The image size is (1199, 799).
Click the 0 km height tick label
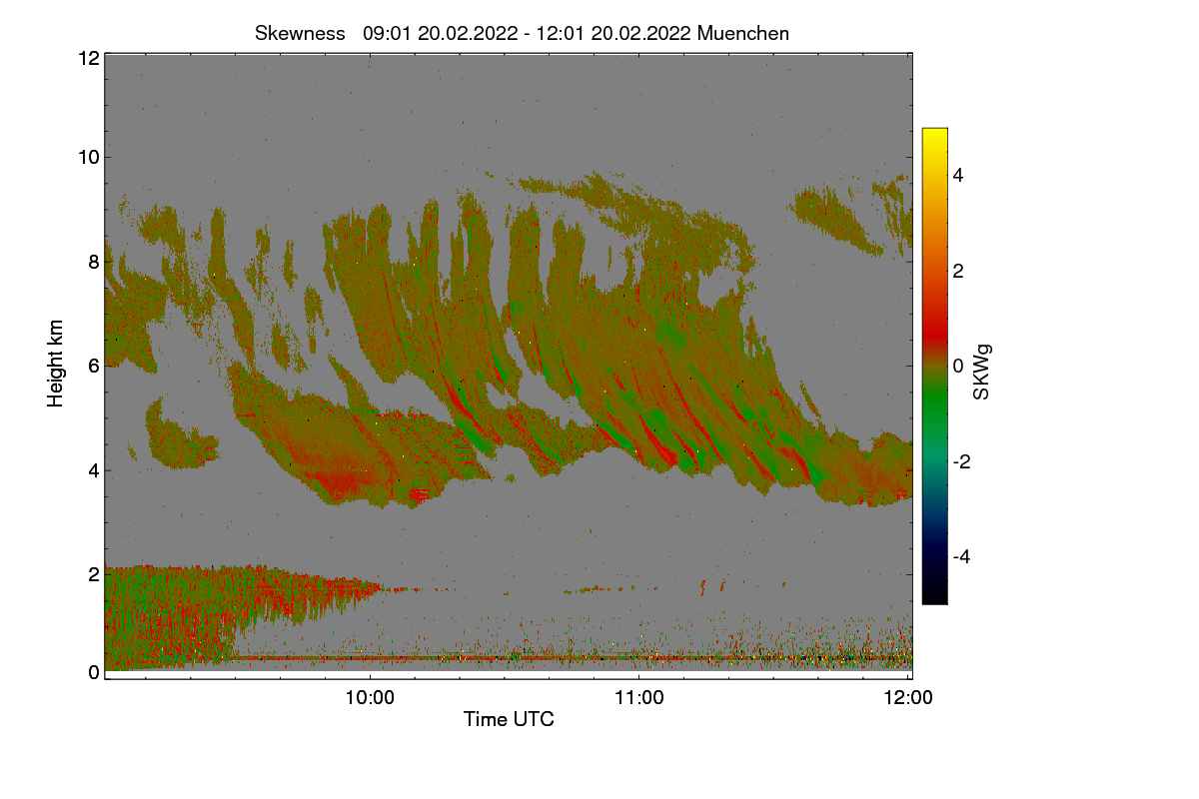[x=94, y=672]
